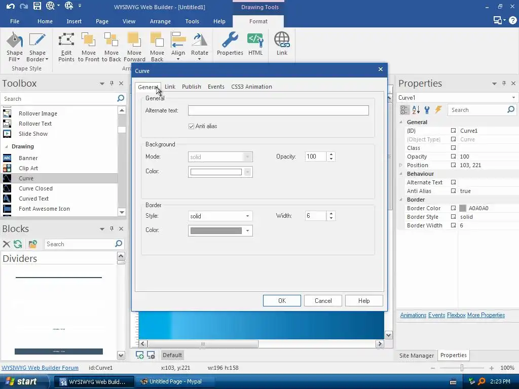Collapse the General section in Properties
Screen dimensions: 519x389
tap(401, 122)
